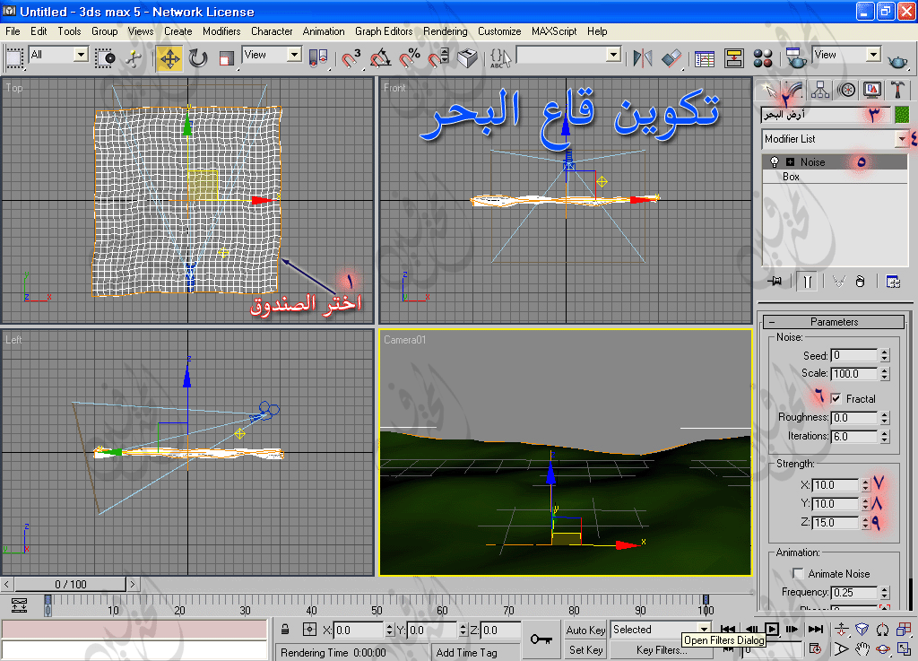Expand the Noise modifier plus box

point(790,162)
